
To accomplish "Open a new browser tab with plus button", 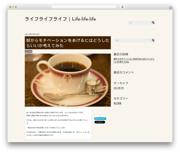I will coord(171,8).
